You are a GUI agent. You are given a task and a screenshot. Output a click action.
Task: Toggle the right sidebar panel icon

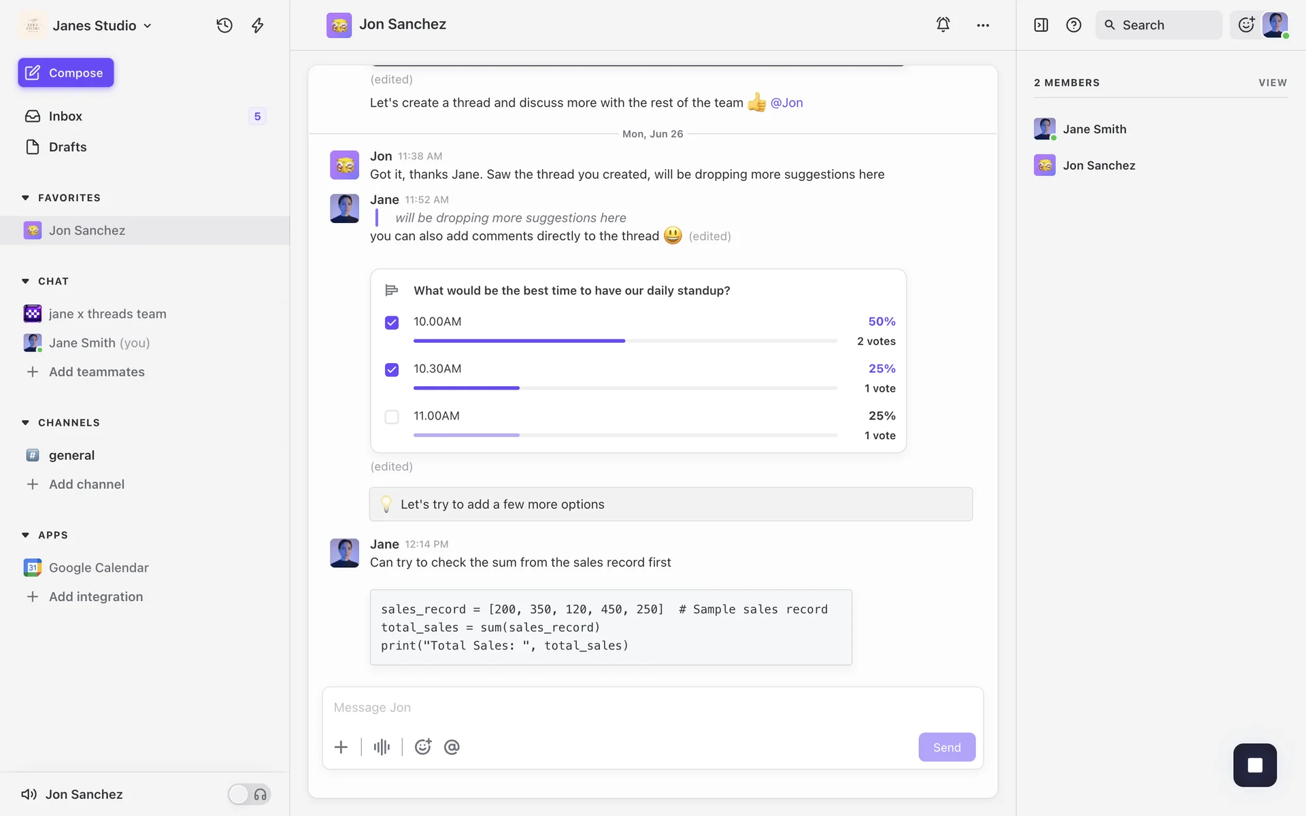click(x=1041, y=25)
